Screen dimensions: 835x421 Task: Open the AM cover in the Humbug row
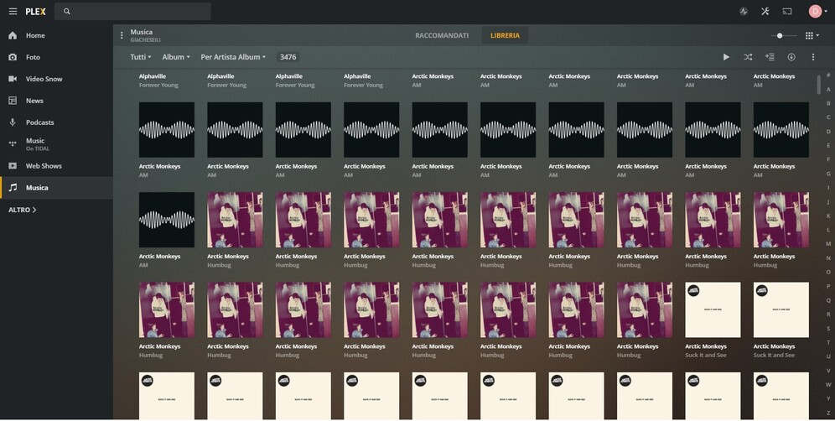[x=167, y=220]
